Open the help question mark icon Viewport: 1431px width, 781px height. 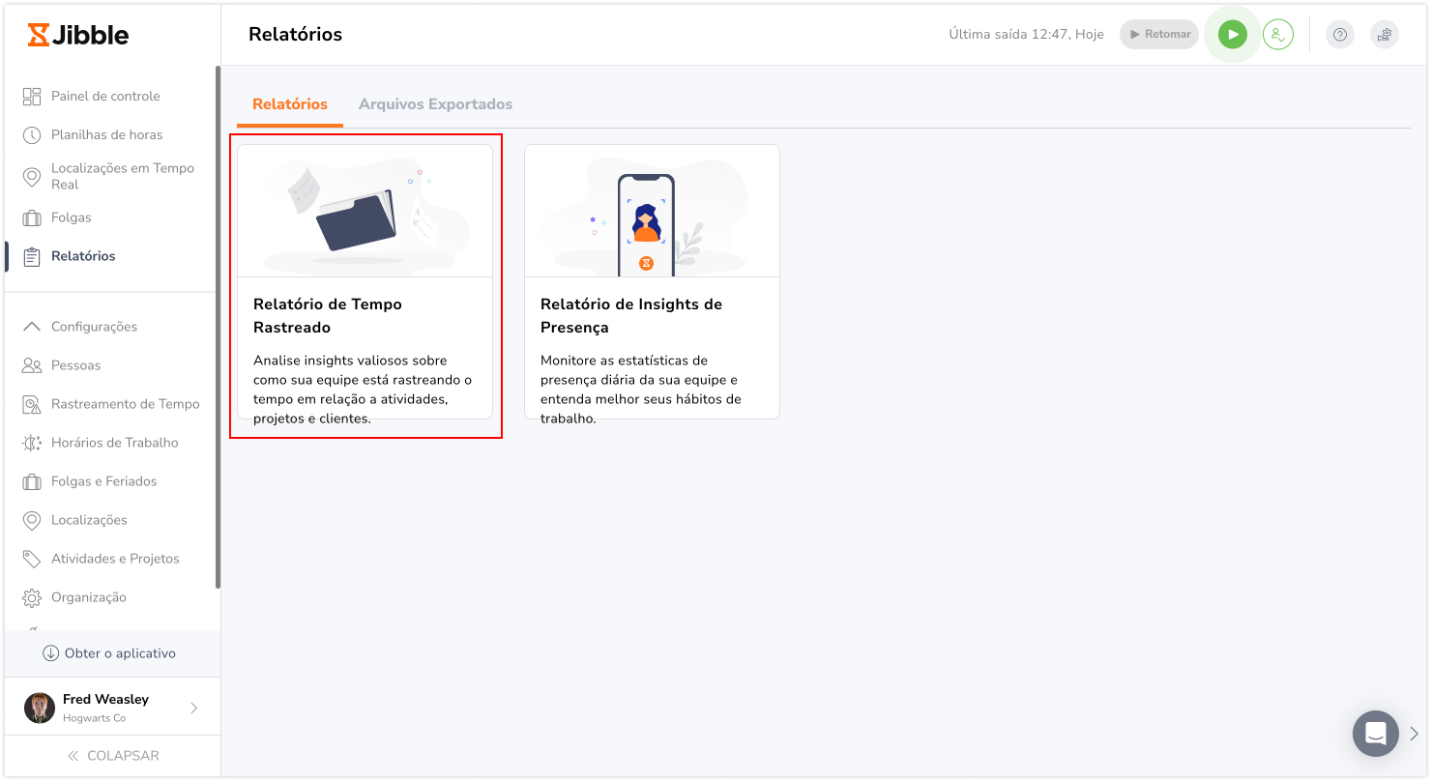point(1339,35)
